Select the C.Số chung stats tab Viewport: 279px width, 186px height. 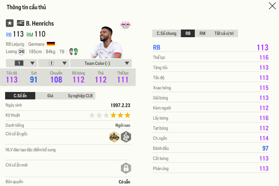click(166, 34)
